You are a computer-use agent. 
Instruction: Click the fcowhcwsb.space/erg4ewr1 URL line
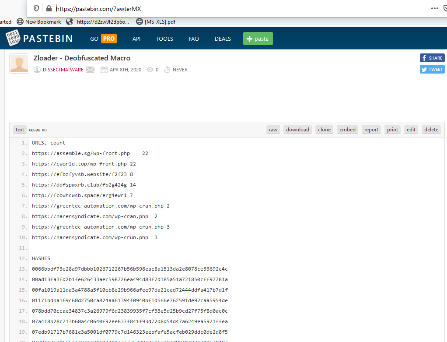(82, 196)
